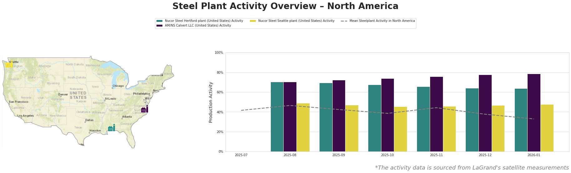Select the Nucor Steel Seattle plant legend label
The width and height of the screenshot is (571, 173).
[296, 21]
